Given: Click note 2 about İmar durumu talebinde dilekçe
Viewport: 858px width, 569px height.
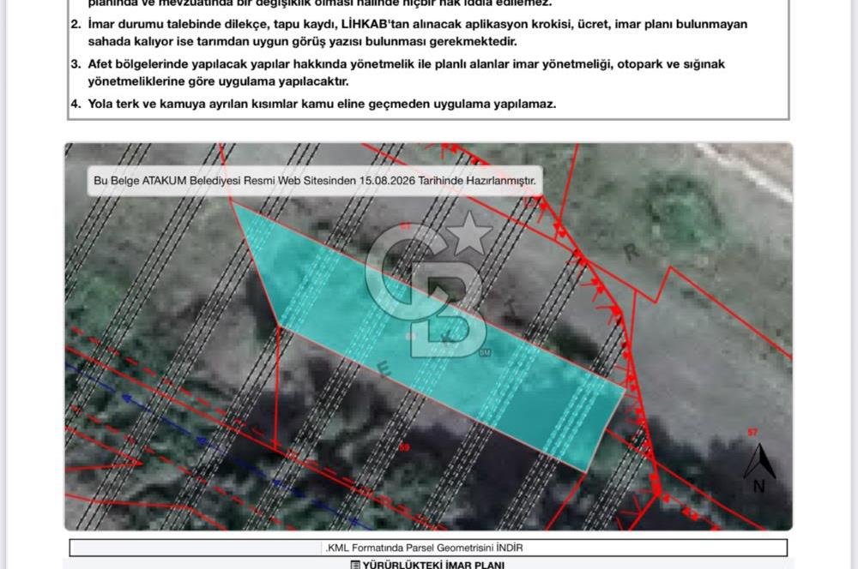Looking at the screenshot, I should [409, 33].
